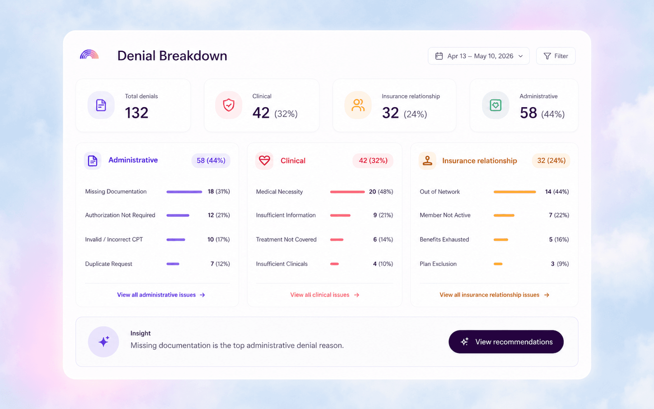The width and height of the screenshot is (654, 409).
Task: Click View recommendations button
Action: (506, 342)
